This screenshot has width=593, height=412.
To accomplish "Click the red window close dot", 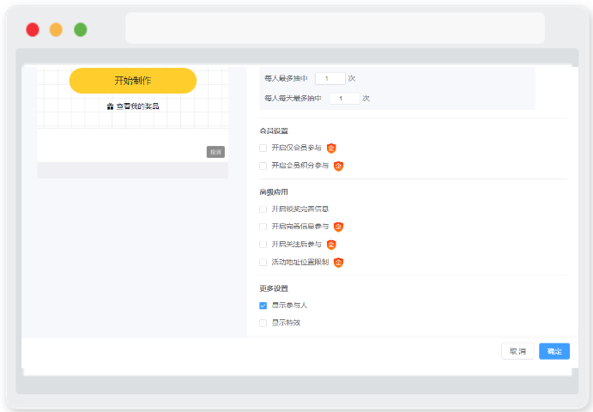I will pos(33,29).
